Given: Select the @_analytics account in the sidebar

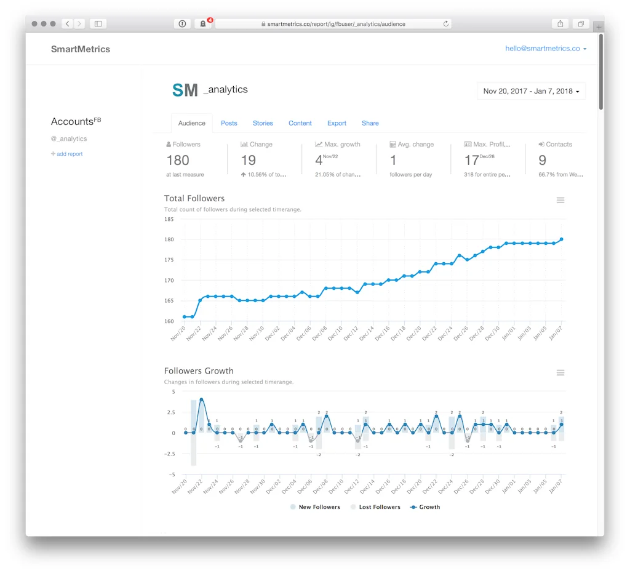Looking at the screenshot, I should click(69, 138).
